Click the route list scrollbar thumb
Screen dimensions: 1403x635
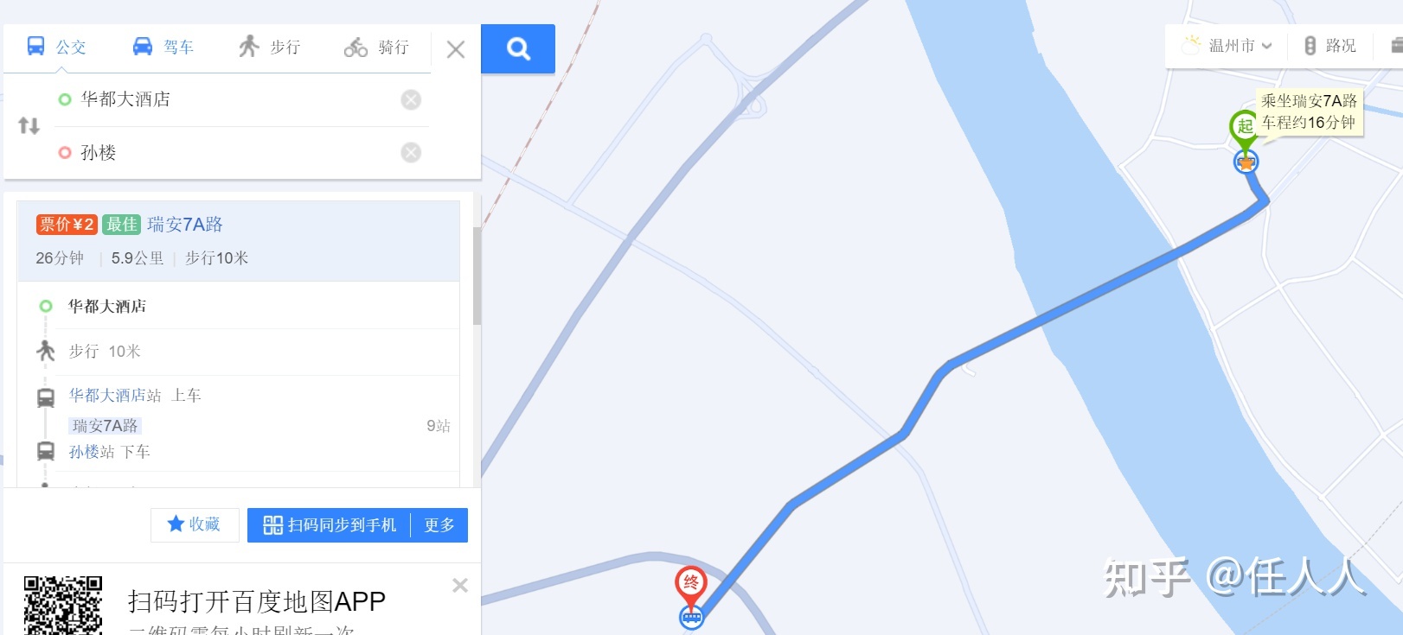point(477,276)
